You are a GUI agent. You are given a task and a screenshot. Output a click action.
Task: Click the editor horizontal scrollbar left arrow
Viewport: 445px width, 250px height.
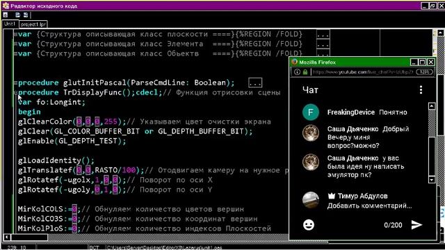point(7,237)
